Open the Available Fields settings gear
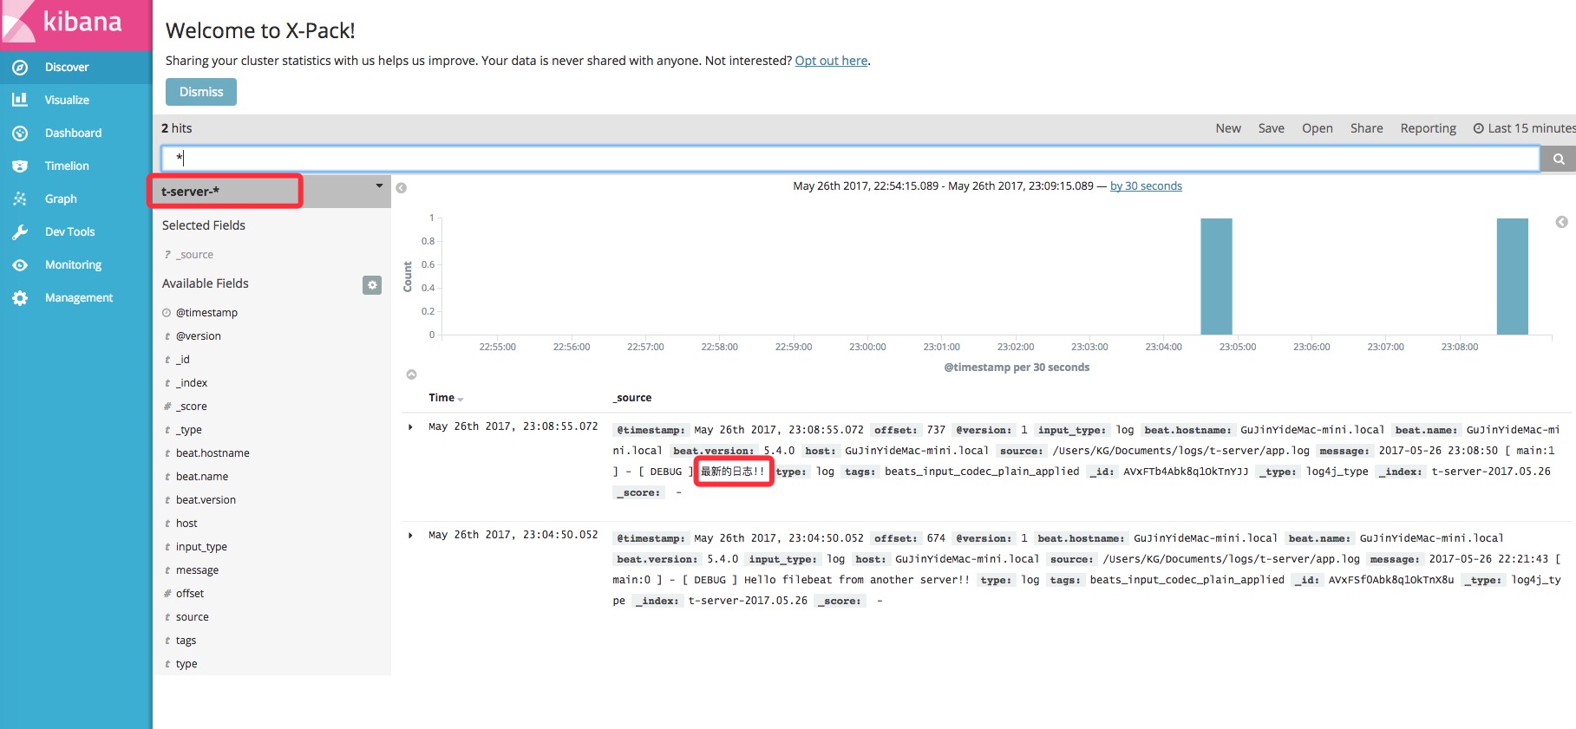This screenshot has width=1576, height=729. tap(372, 285)
